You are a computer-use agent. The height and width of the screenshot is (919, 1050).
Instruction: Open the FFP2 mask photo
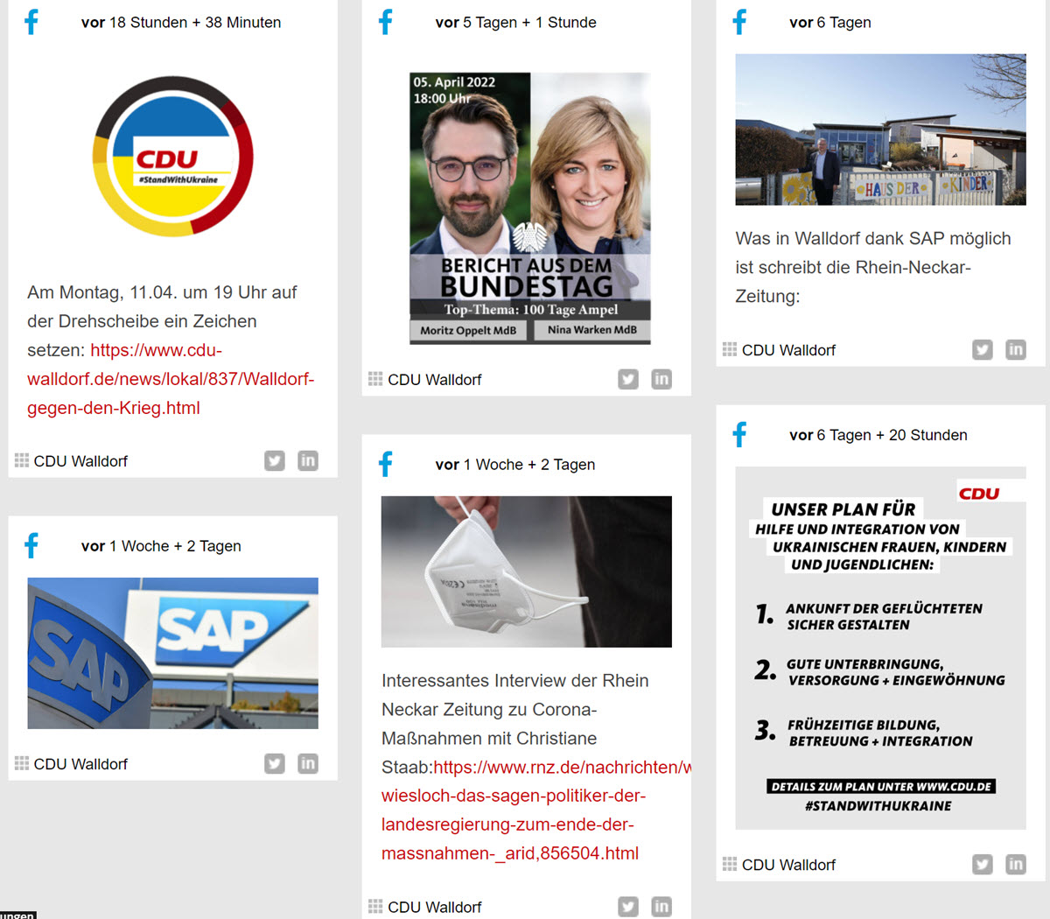coord(527,572)
